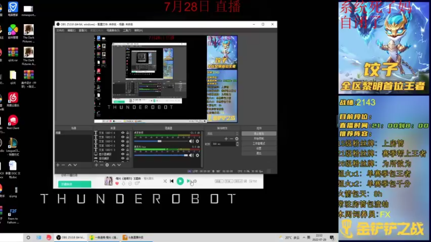Remove the scene transition with minus icon

[x=232, y=139]
